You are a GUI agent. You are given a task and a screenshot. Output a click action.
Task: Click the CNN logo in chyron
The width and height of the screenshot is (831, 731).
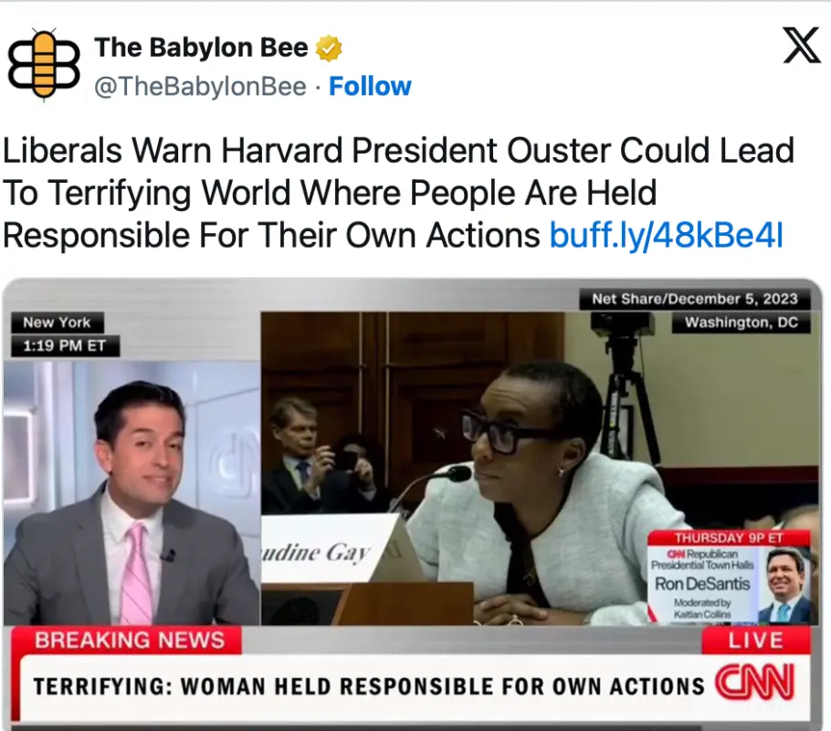[754, 683]
